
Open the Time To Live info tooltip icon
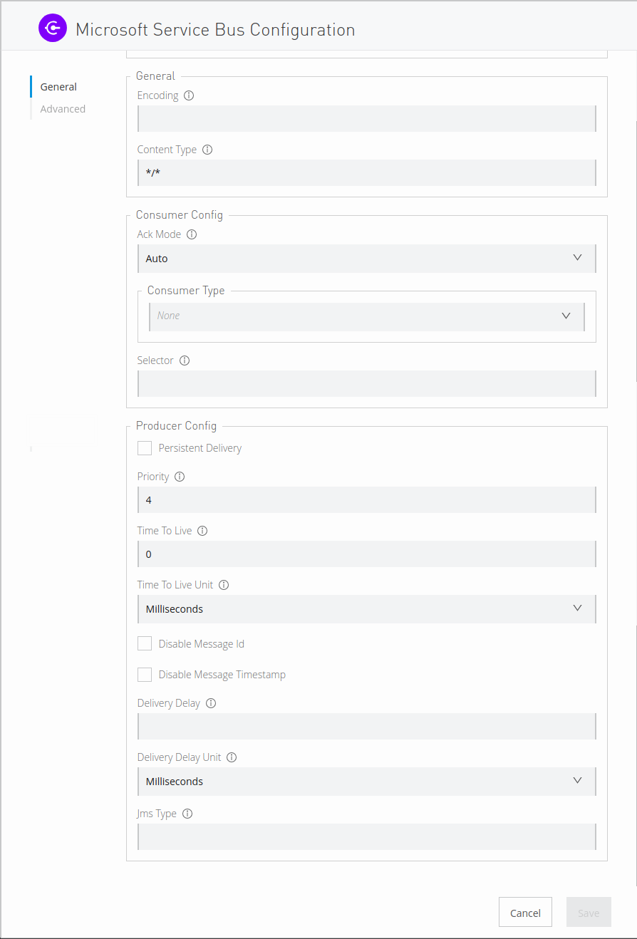[202, 530]
